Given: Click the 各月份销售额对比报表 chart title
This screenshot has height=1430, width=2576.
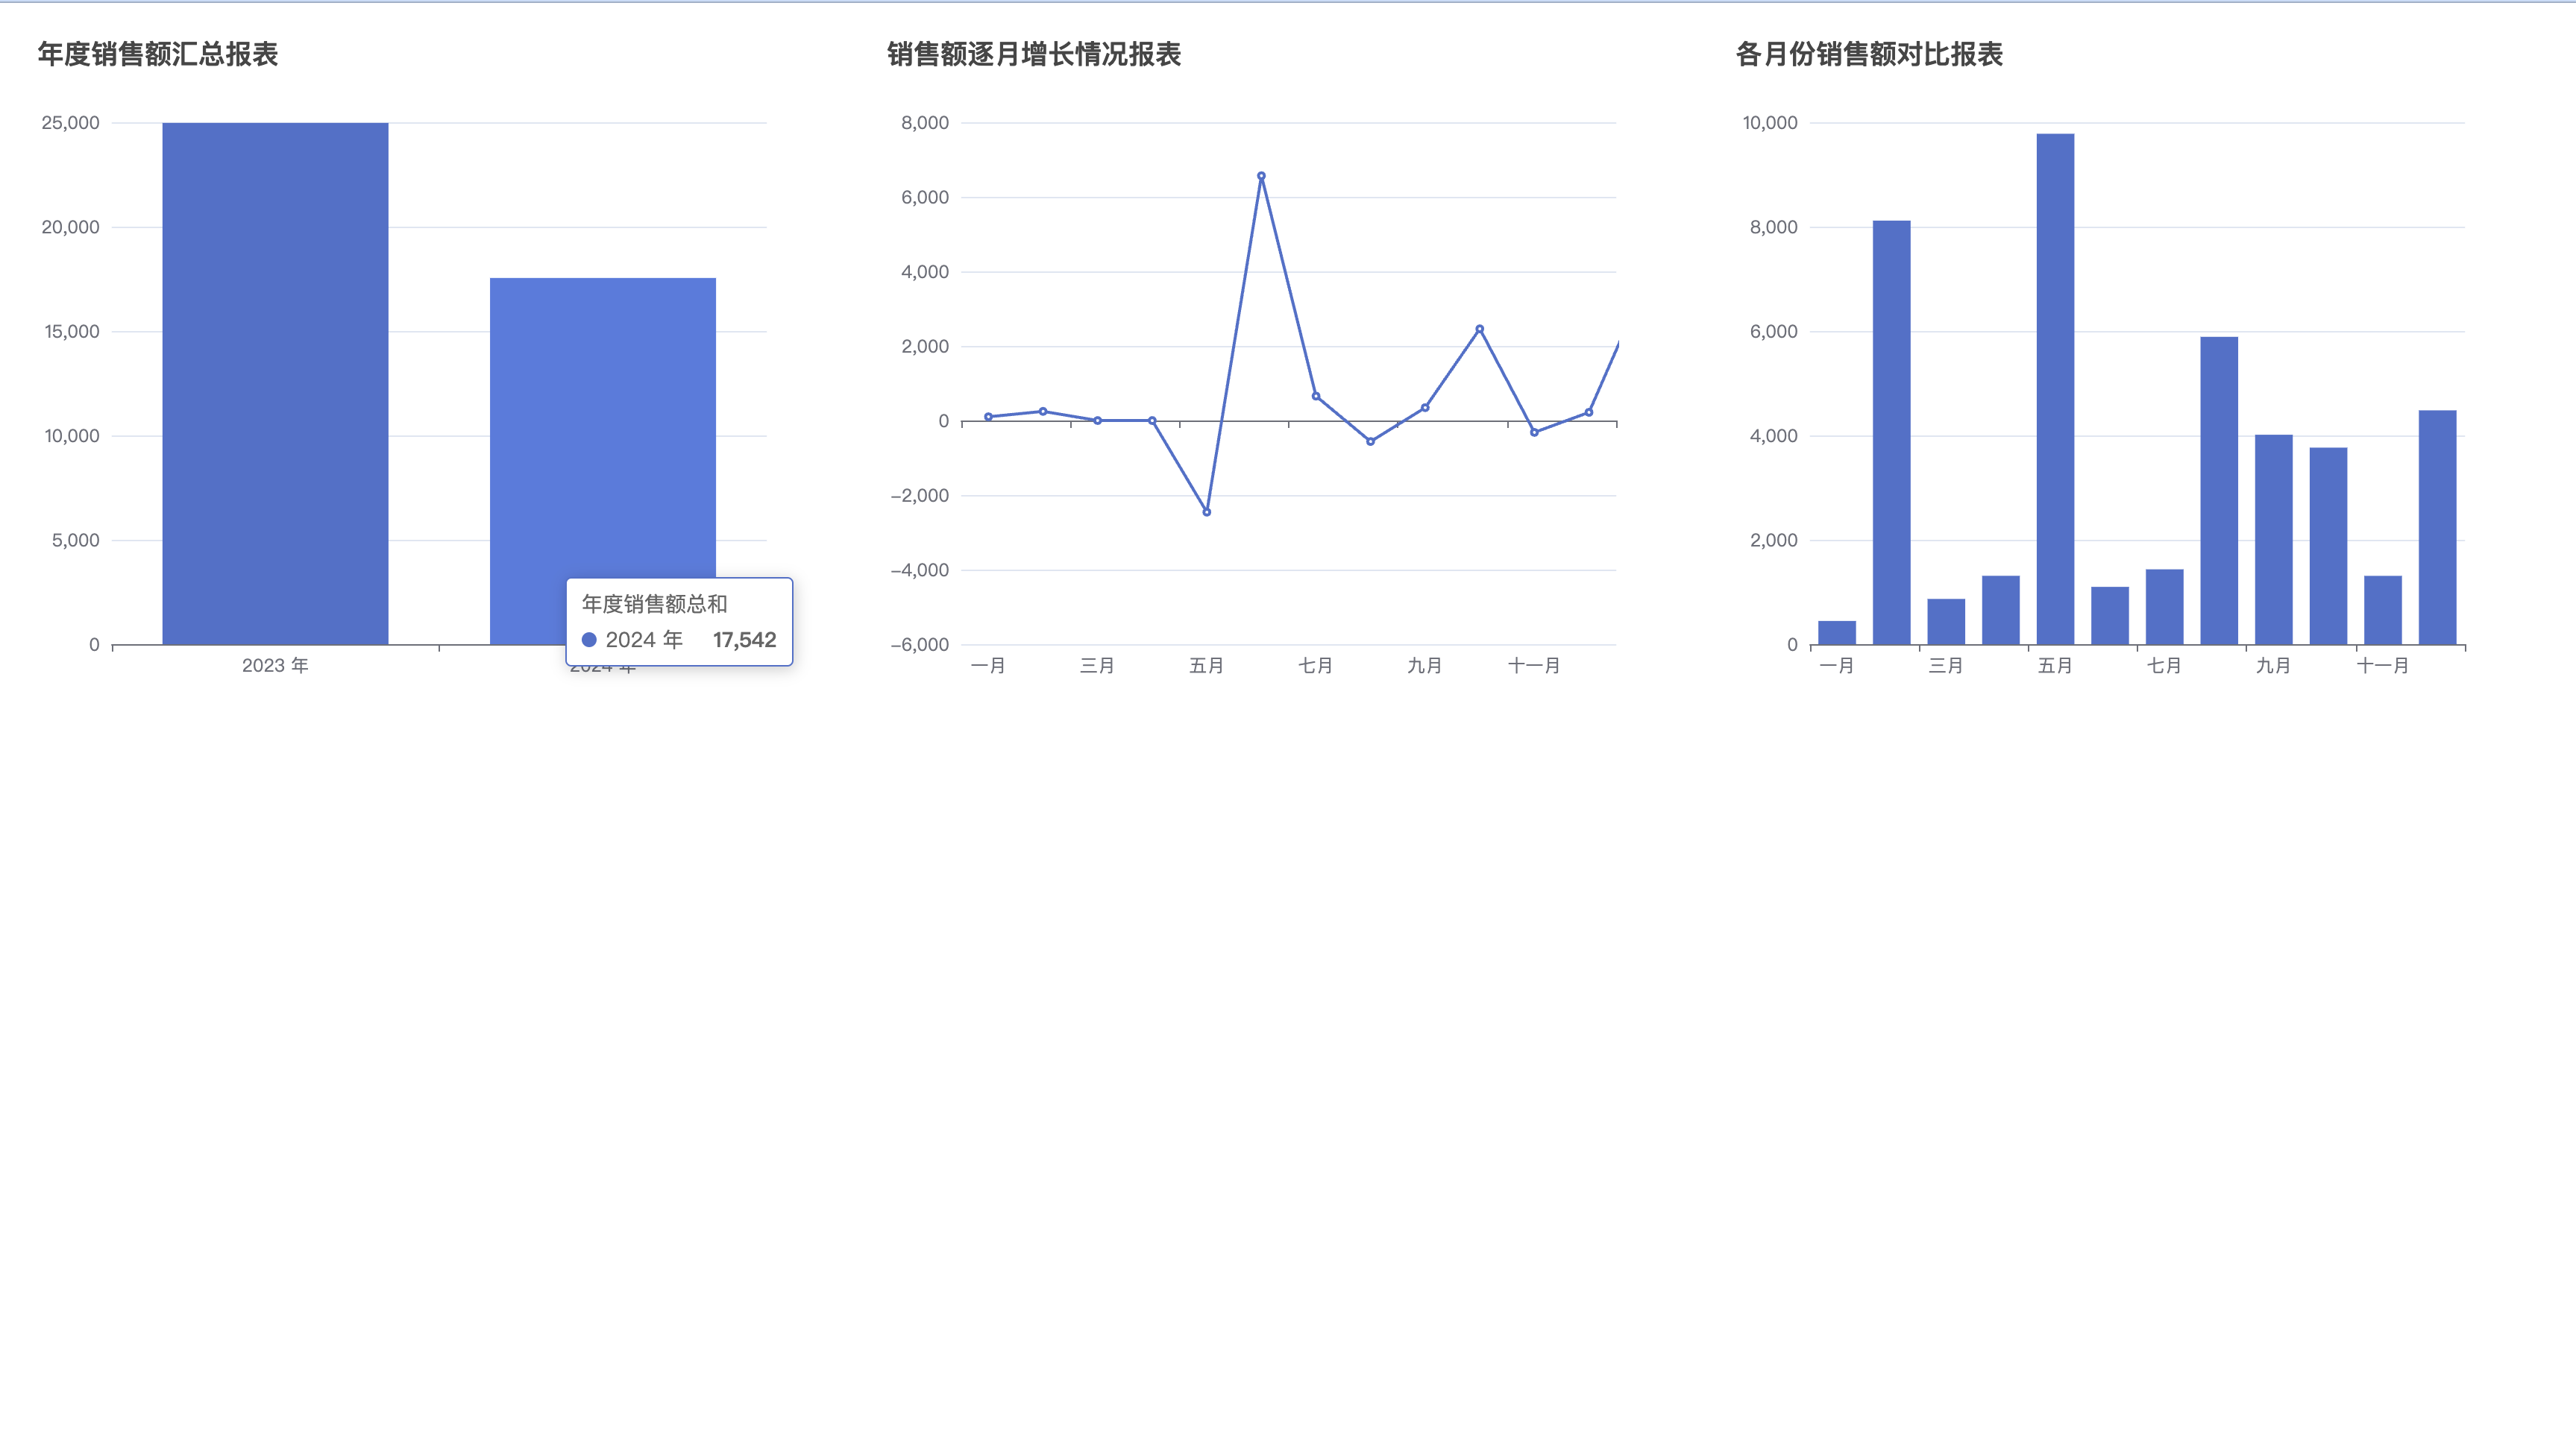Looking at the screenshot, I should coord(1868,54).
